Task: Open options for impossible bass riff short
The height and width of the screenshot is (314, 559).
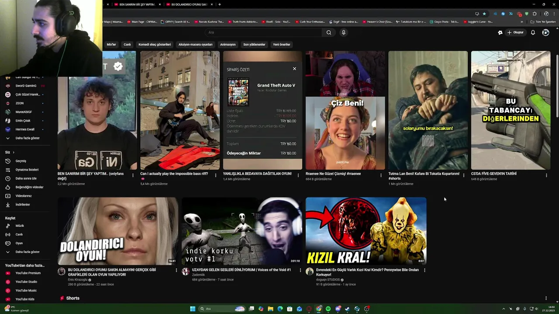Action: 215,175
